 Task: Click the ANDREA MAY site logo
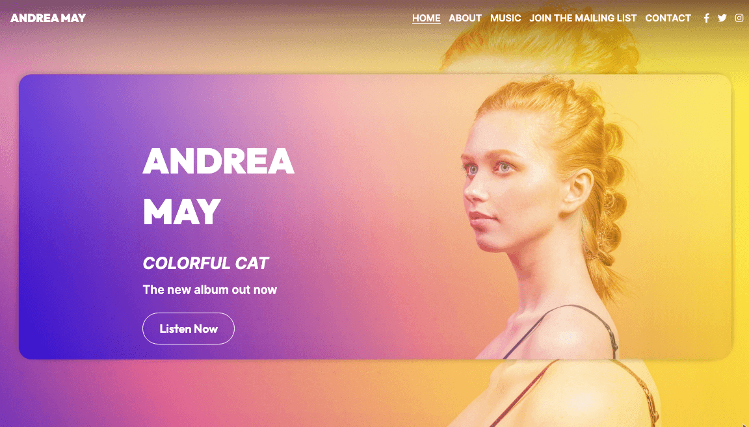[x=48, y=18]
